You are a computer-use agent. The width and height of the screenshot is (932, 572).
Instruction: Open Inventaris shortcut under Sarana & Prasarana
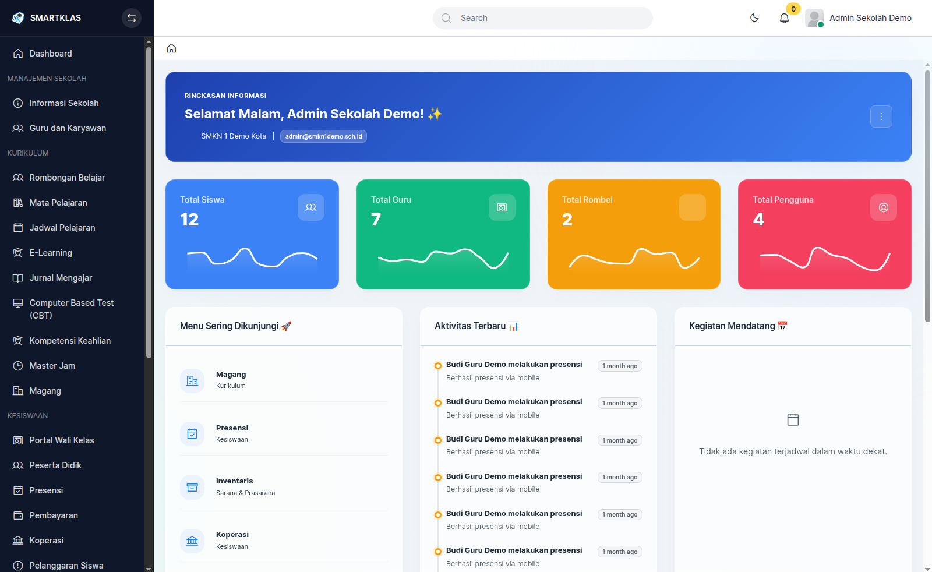pos(284,487)
